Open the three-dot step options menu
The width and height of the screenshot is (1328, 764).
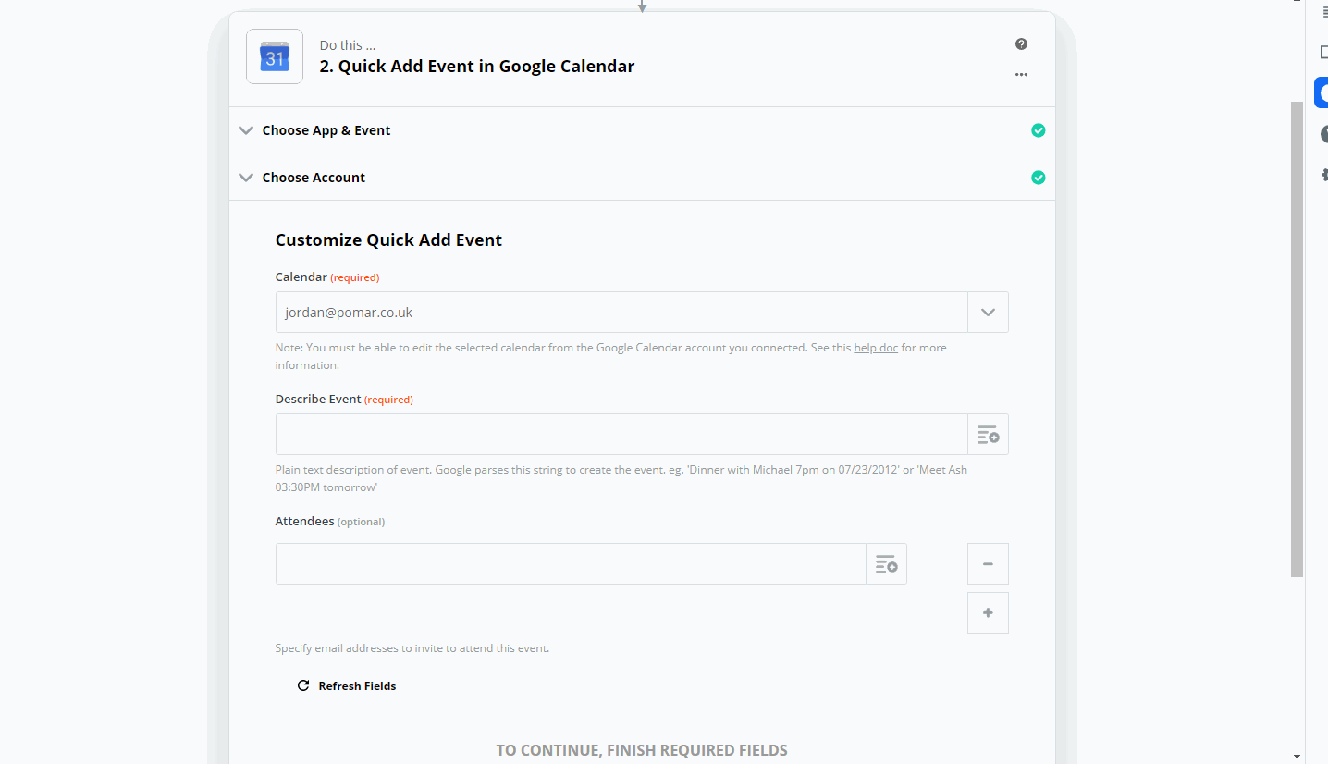(1021, 75)
